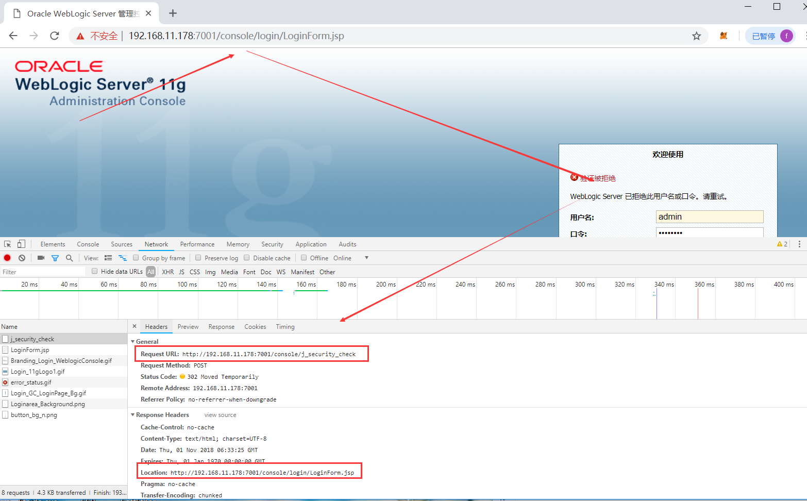Click the warnings count icon showing 2
This screenshot has width=807, height=501.
coord(782,244)
